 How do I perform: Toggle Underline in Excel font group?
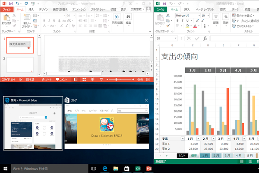coord(187,21)
